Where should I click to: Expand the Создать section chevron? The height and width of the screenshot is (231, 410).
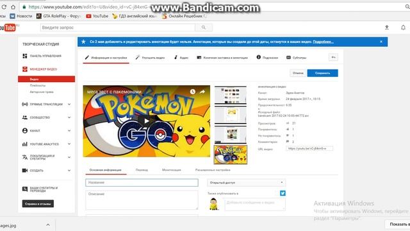pos(69,171)
